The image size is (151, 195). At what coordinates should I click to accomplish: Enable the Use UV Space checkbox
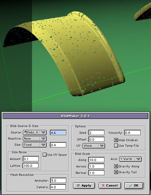pos(45,155)
